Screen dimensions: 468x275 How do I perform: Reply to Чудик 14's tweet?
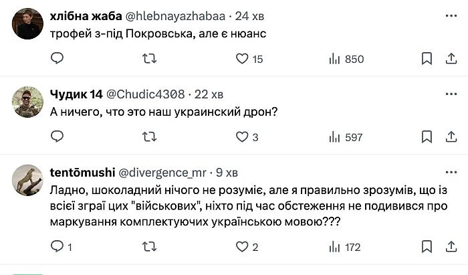click(x=57, y=137)
